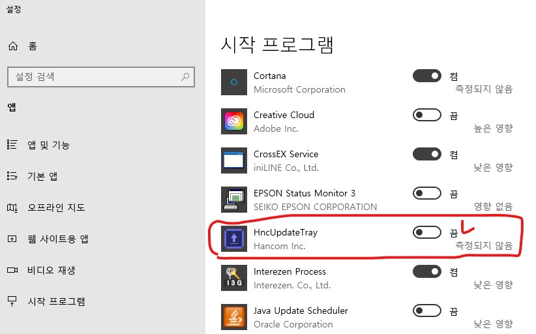This screenshot has height=334, width=536.
Task: Click the 낮은 영향 label for CrossEX Service
Action: click(x=493, y=167)
